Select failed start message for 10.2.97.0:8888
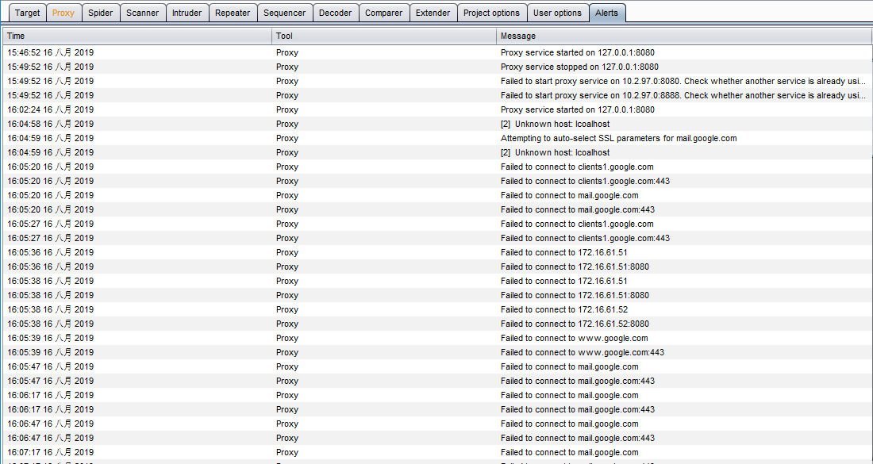 point(683,96)
